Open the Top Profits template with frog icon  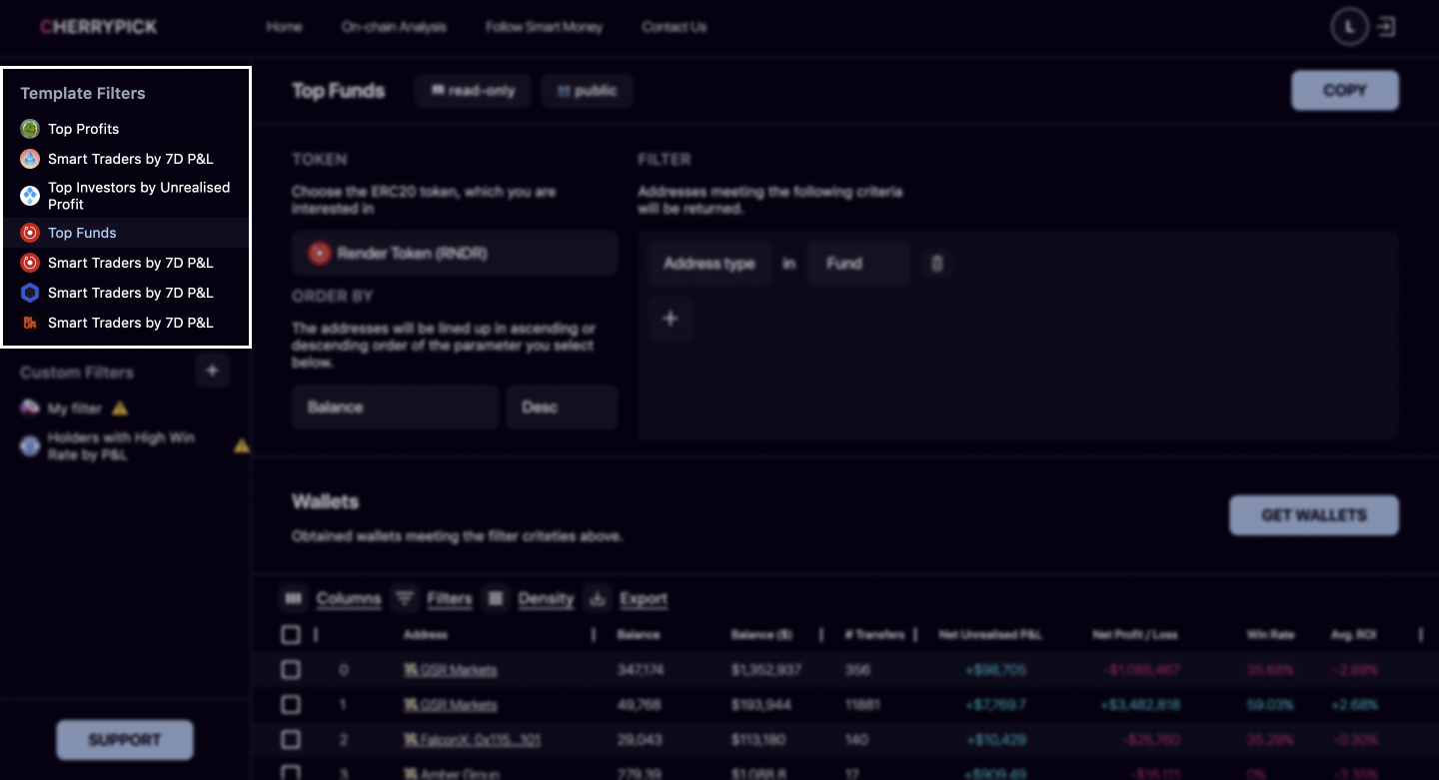pyautogui.click(x=83, y=129)
